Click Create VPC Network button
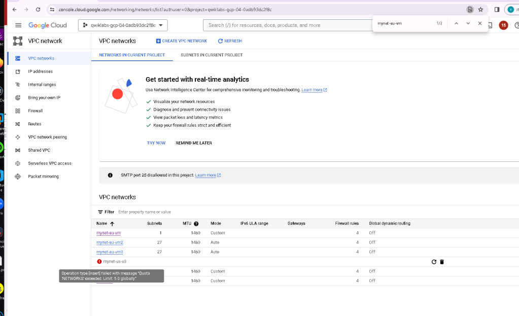 click(182, 41)
